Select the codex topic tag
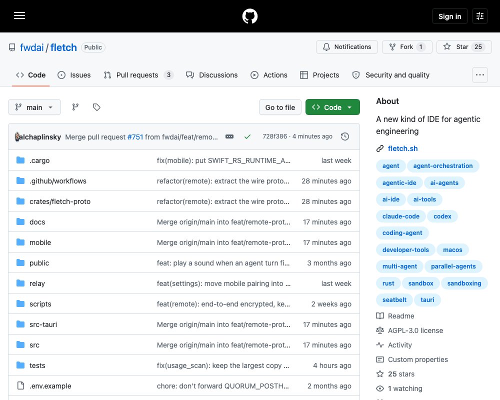Viewport: 500px width, 400px height. [442, 216]
